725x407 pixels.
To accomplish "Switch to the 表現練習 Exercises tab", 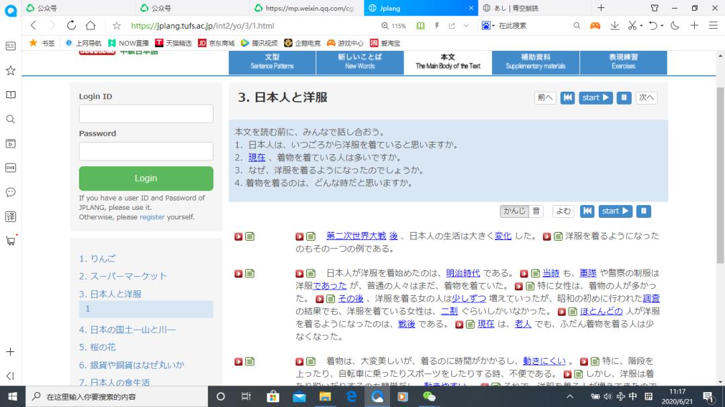I will [622, 62].
